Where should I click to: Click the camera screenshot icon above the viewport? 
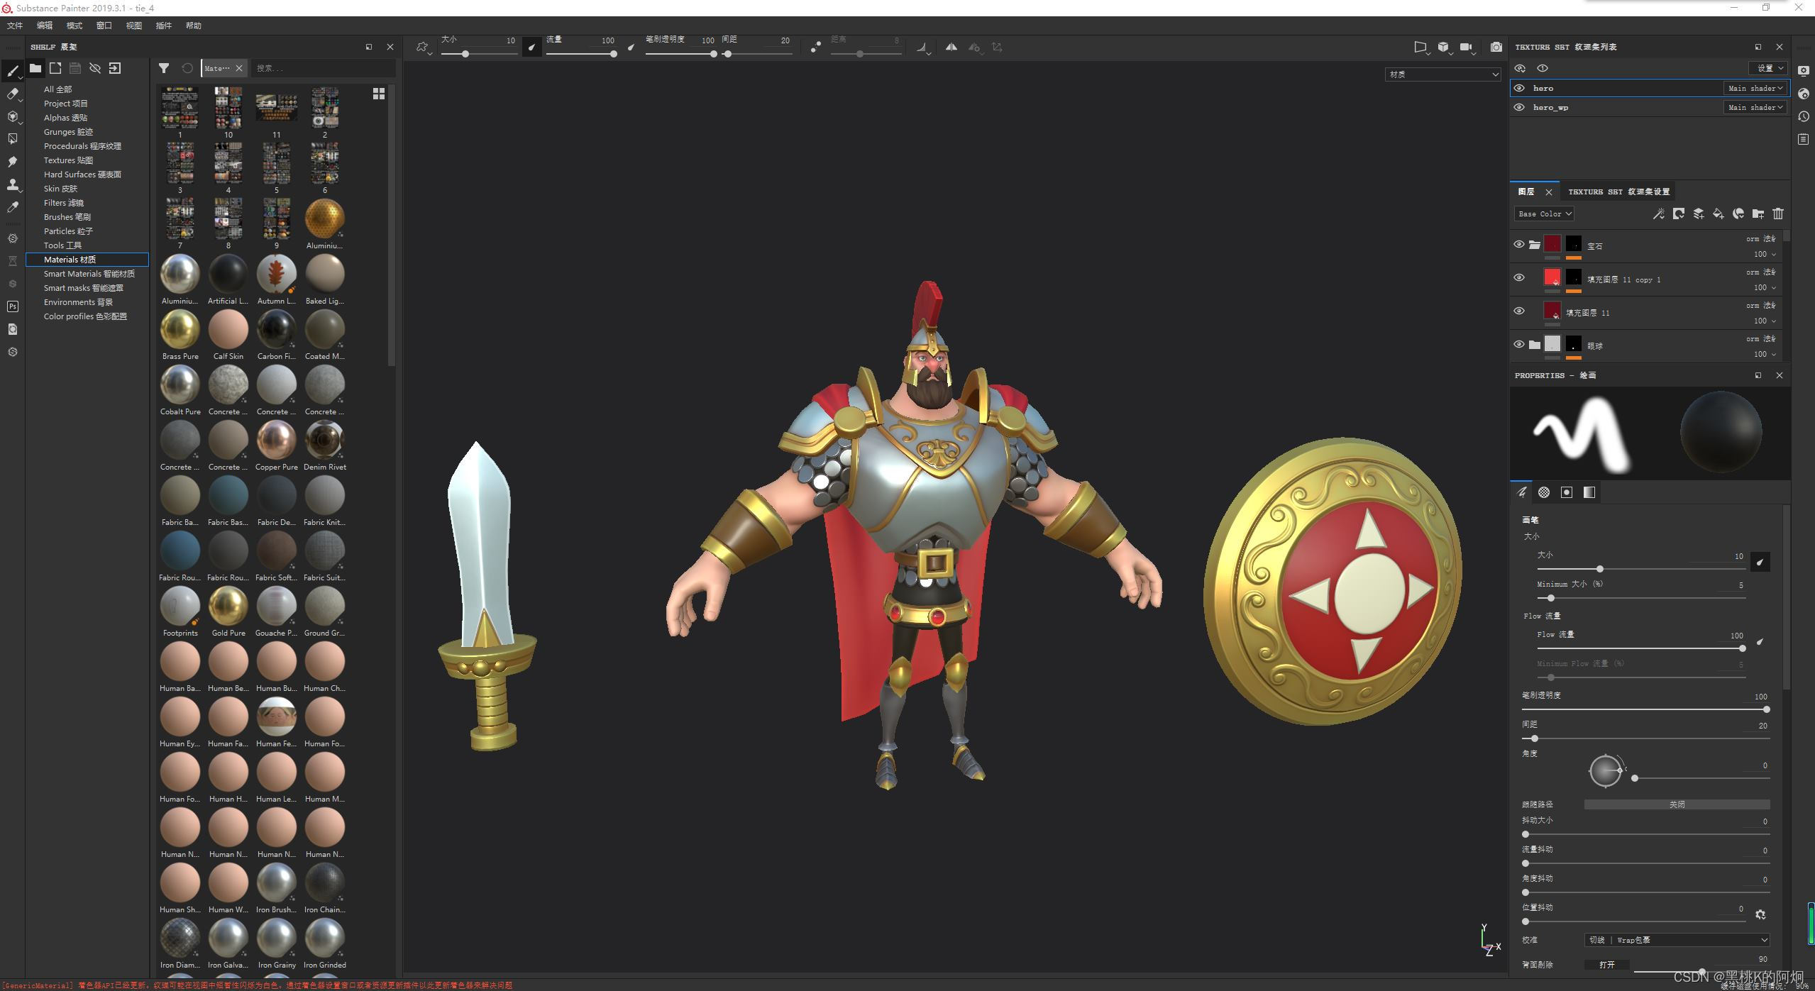pyautogui.click(x=1496, y=48)
